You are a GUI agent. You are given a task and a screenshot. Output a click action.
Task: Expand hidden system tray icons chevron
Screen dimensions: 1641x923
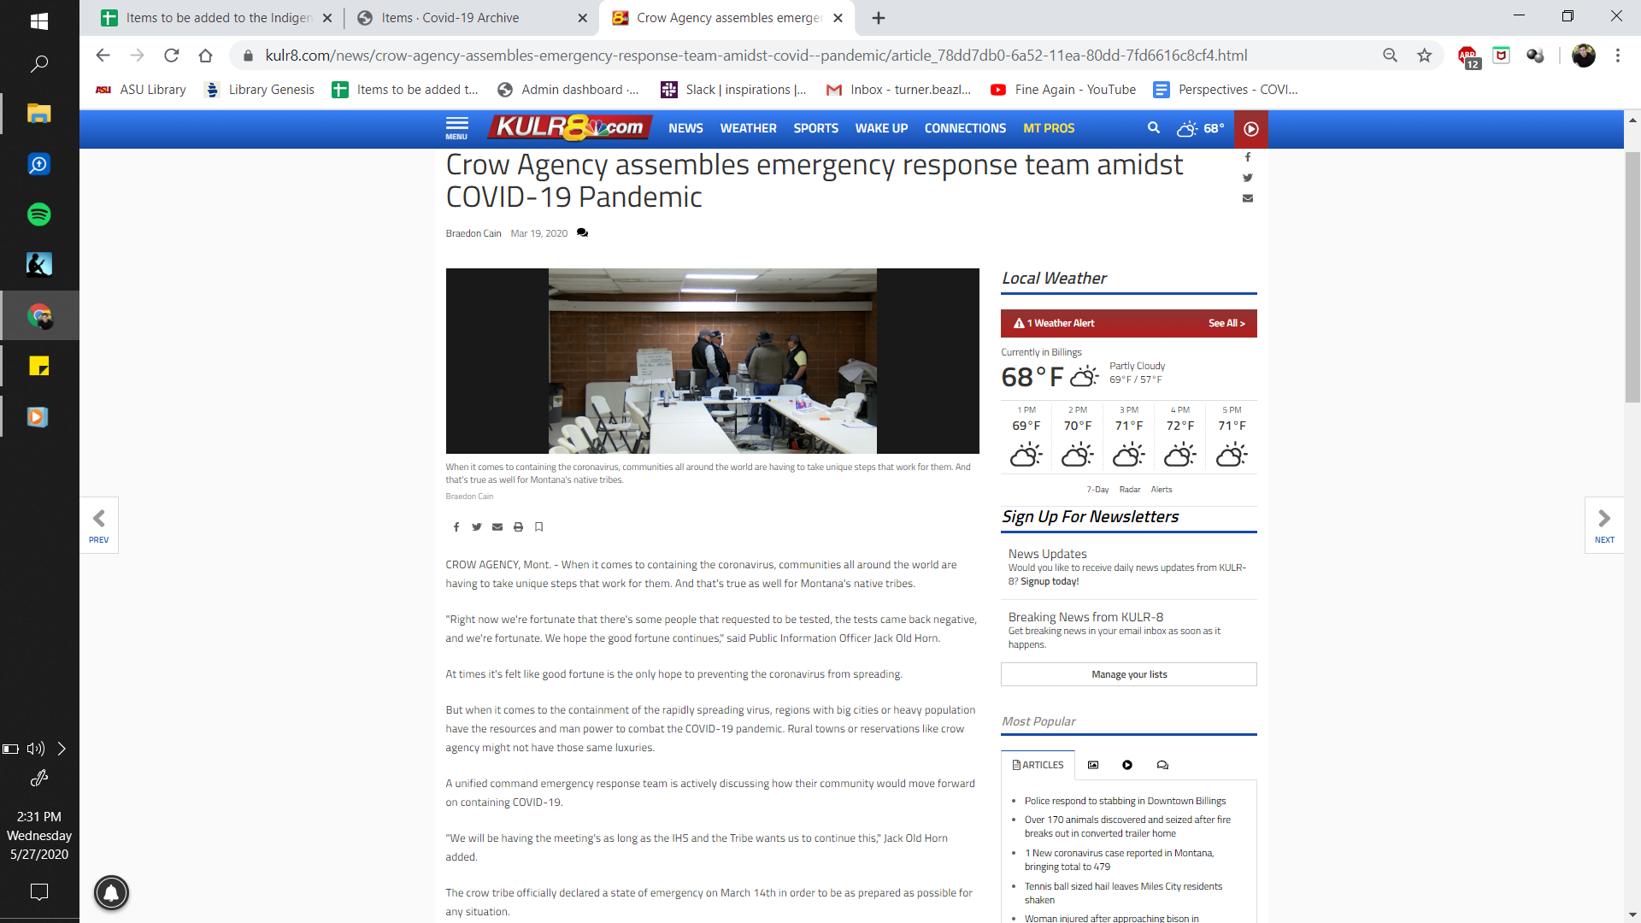[x=62, y=749]
